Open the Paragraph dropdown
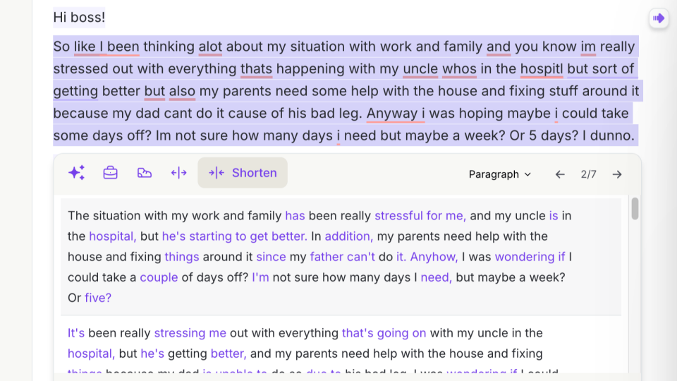The width and height of the screenshot is (677, 381). [x=500, y=174]
